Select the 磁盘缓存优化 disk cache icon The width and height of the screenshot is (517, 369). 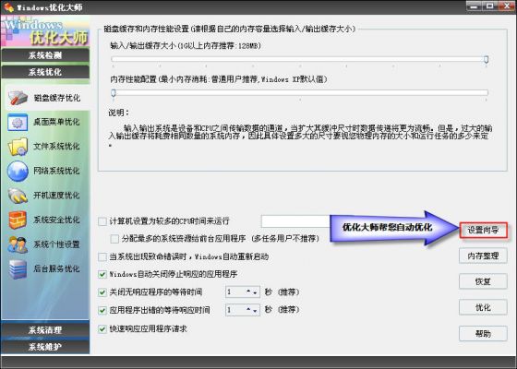tap(18, 98)
